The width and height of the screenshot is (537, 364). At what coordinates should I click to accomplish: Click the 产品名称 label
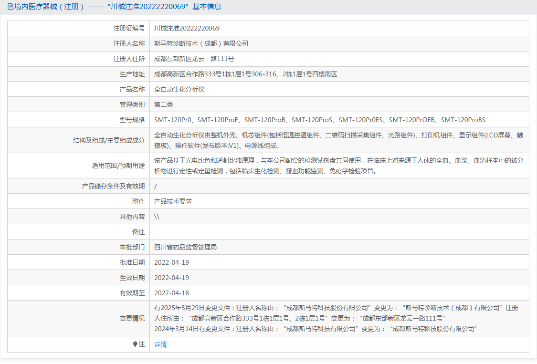pyautogui.click(x=132, y=89)
